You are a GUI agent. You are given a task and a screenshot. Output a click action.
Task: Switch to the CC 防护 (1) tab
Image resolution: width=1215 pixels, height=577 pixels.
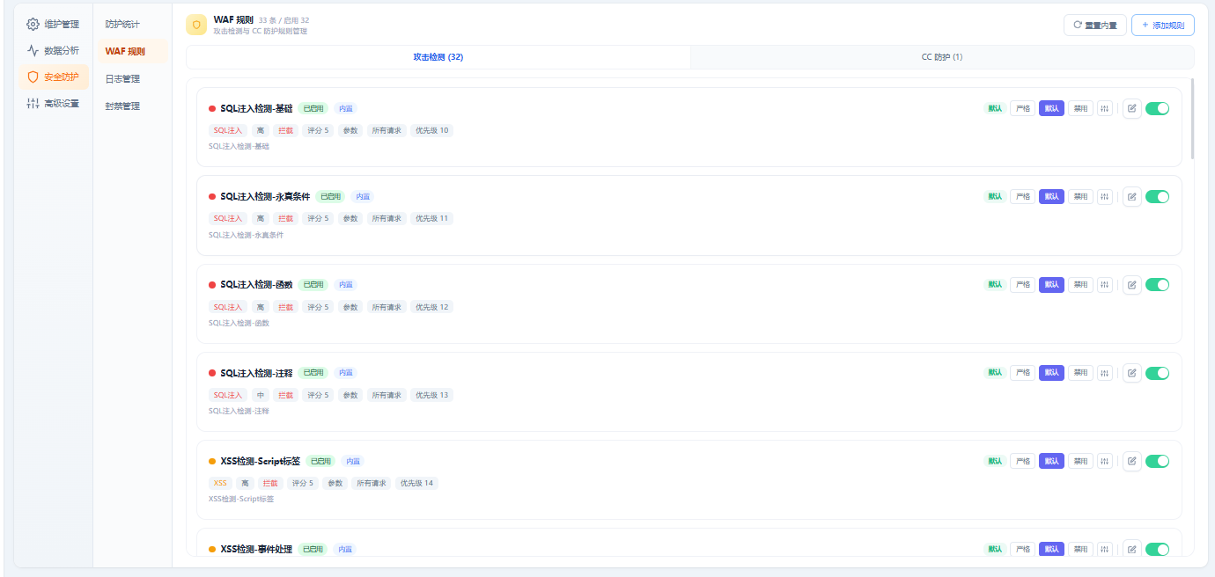tap(941, 57)
